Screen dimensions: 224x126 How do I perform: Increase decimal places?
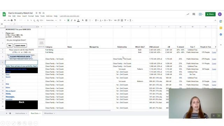click(37, 20)
